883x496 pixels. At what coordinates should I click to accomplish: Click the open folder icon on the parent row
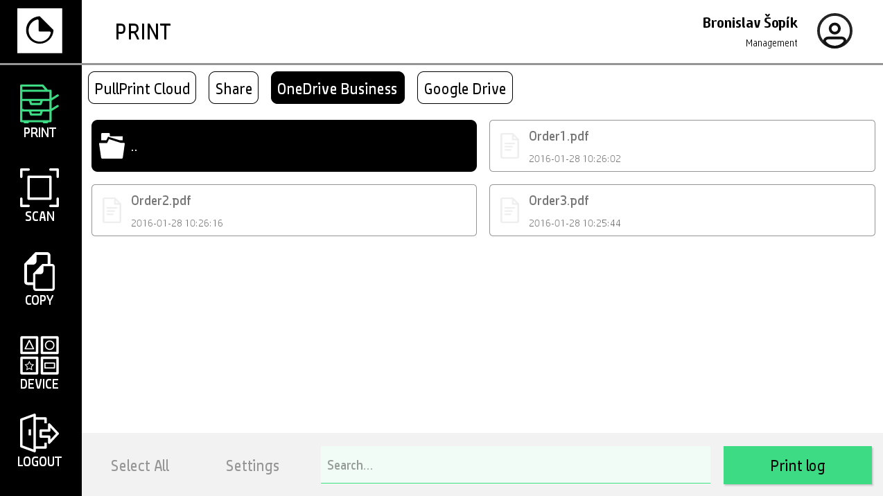(112, 146)
